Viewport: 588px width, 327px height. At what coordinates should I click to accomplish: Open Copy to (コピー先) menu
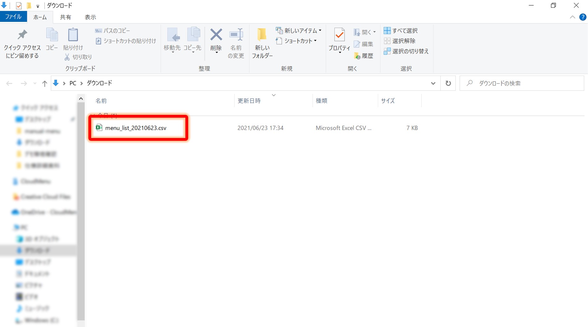(192, 41)
